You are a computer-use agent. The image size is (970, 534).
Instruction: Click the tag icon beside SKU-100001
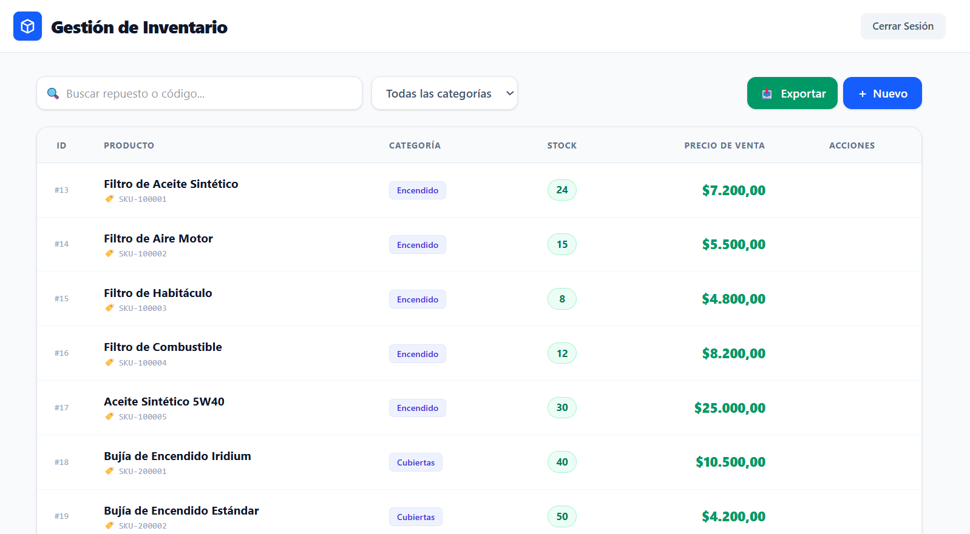(109, 199)
